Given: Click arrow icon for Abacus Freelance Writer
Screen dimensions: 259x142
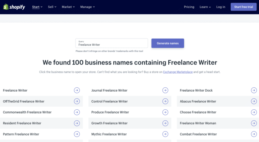Looking at the screenshot, I should [254, 101].
